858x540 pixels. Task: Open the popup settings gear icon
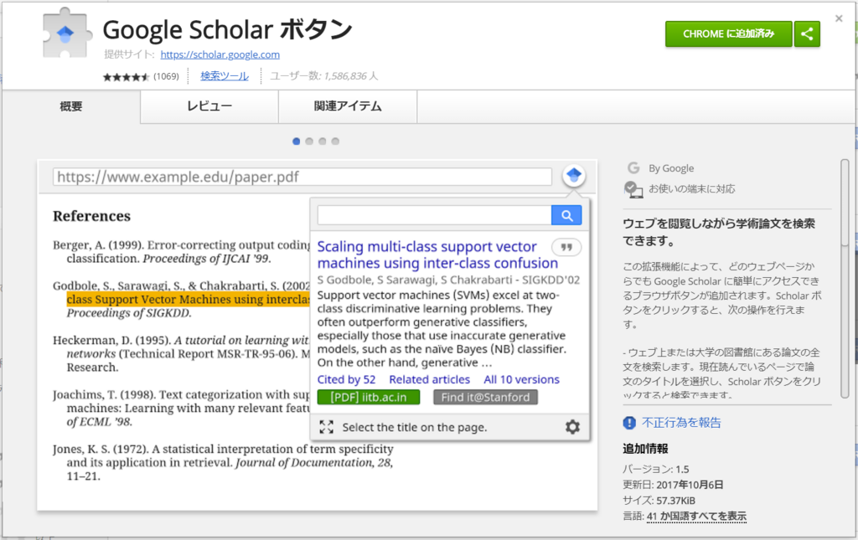[x=572, y=427]
